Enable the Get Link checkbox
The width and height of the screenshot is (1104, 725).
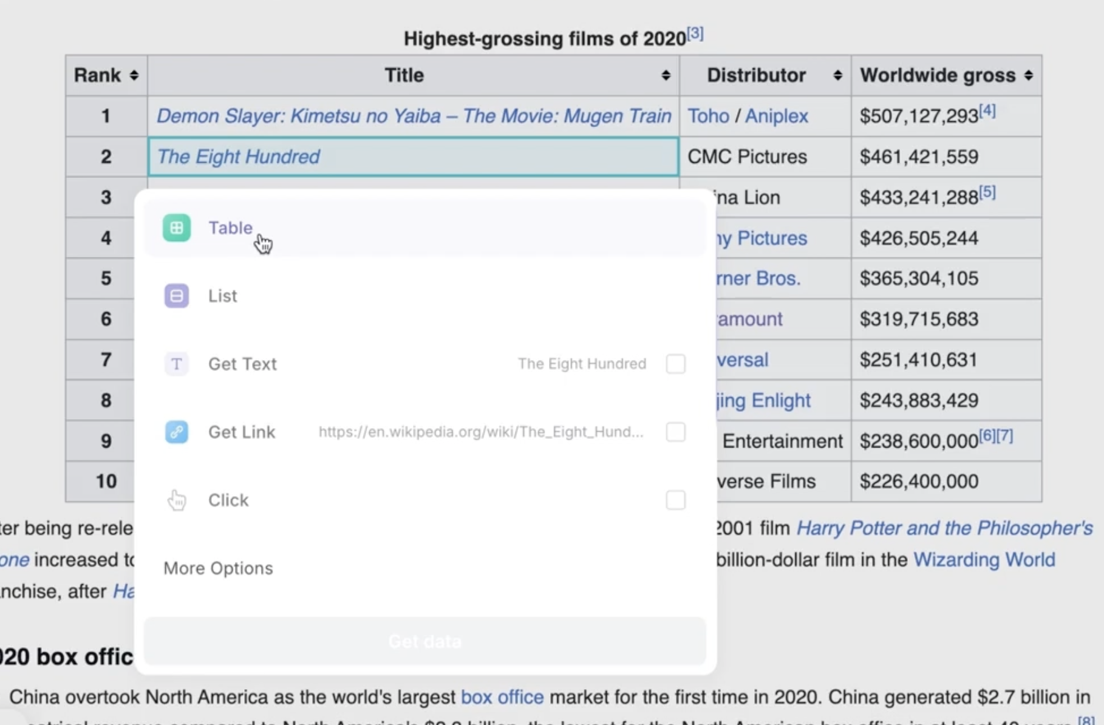(x=676, y=432)
